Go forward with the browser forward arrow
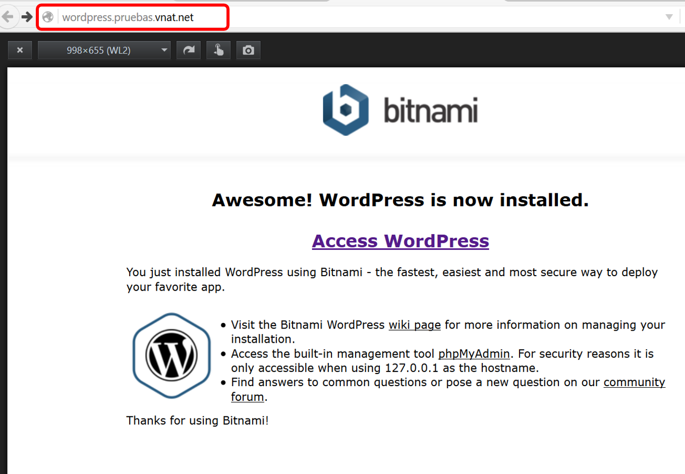 point(27,17)
